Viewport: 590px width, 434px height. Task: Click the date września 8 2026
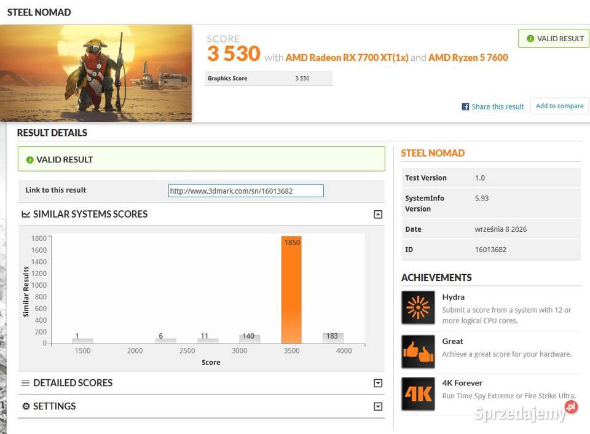pos(501,229)
